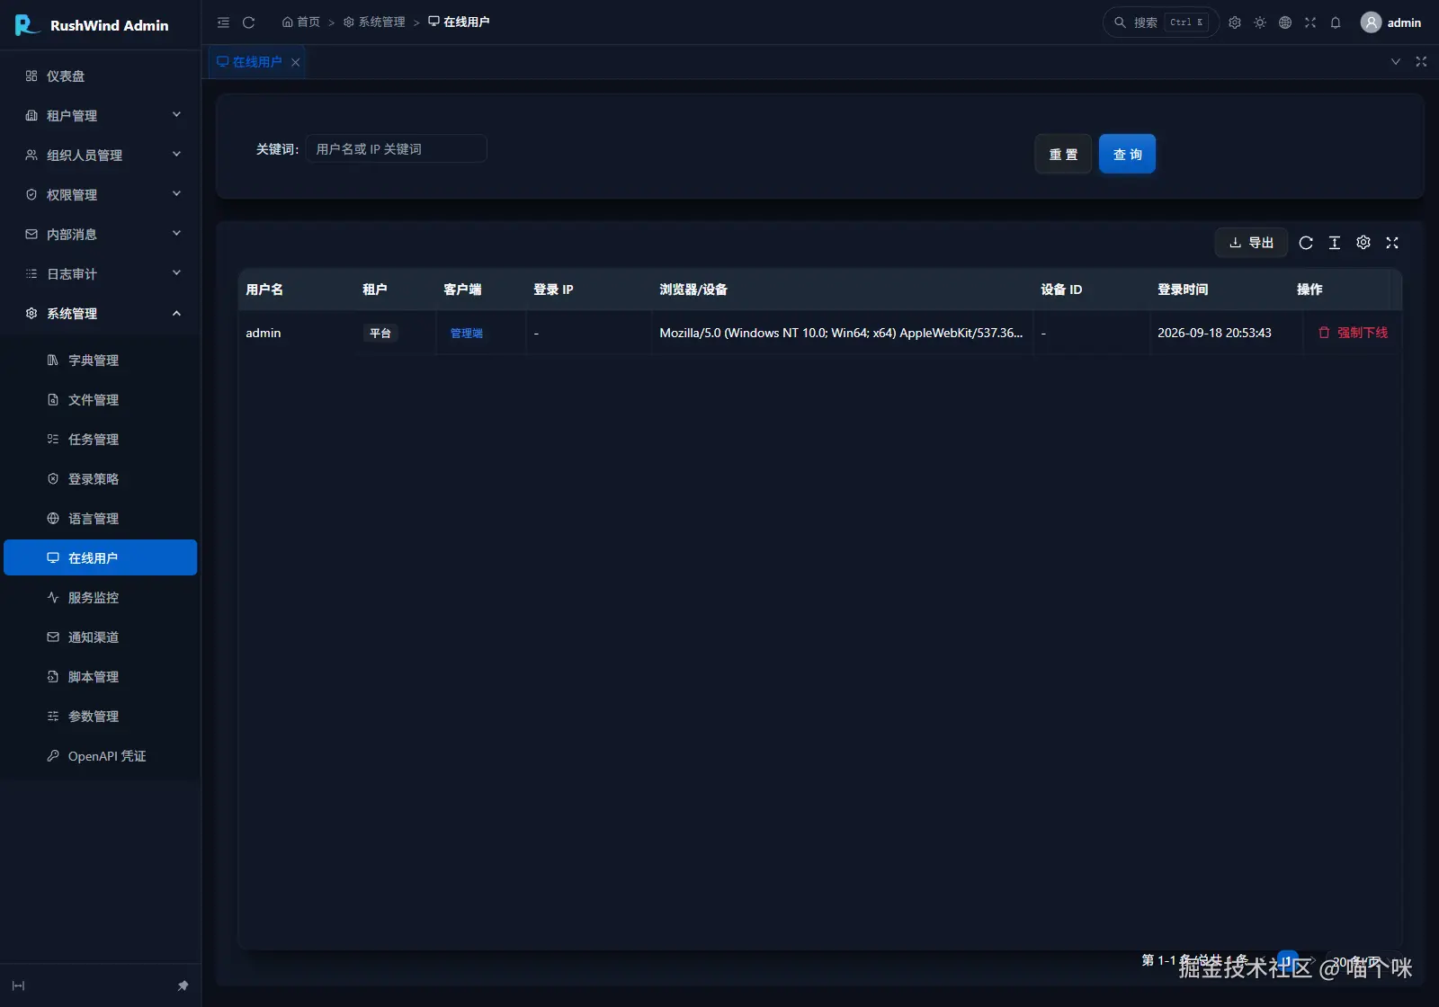The width and height of the screenshot is (1439, 1007).
Task: Open table column settings gear
Action: (1363, 243)
